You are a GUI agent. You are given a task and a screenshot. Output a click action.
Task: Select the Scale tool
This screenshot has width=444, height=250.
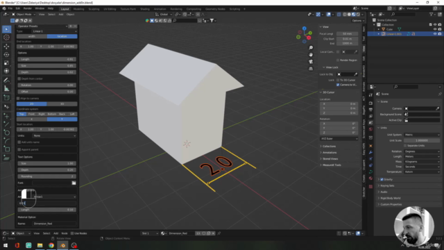coord(6,62)
